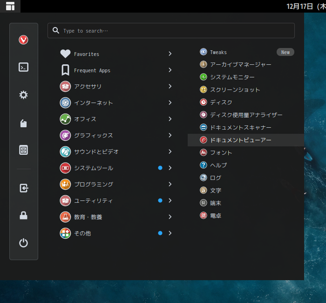This screenshot has width=326, height=303.
Task: Select the インターネット category
Action: (x=116, y=103)
